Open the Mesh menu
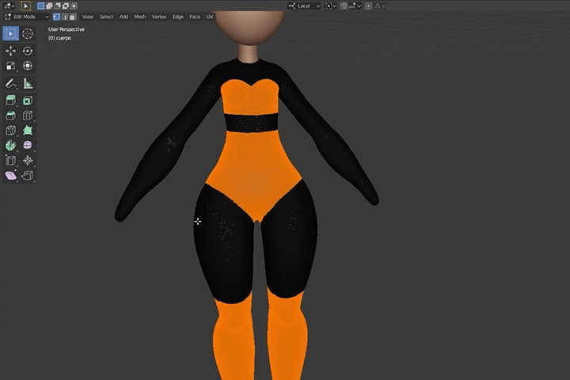Image resolution: width=570 pixels, height=380 pixels. [140, 17]
